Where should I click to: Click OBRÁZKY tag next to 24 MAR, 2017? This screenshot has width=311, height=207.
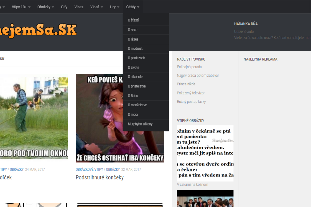tap(17, 169)
